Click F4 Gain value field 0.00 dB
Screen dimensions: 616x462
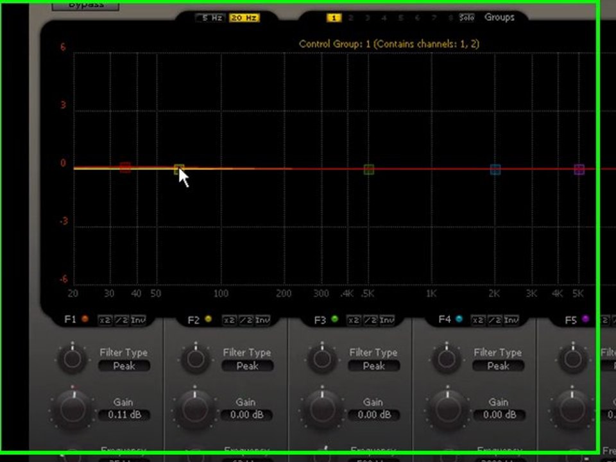pyautogui.click(x=499, y=415)
